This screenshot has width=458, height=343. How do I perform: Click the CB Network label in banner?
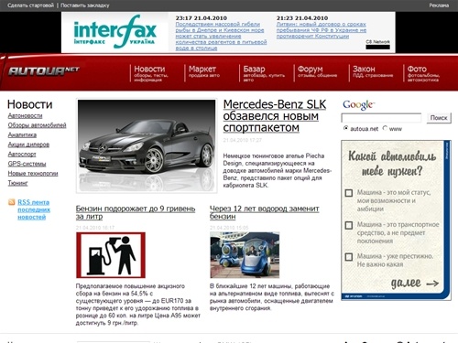pos(377,42)
